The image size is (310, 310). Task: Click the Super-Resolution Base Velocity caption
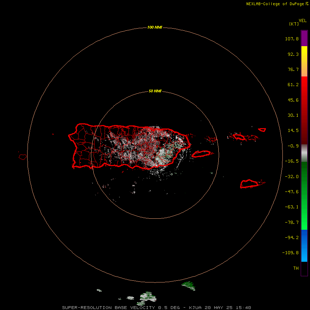(x=156, y=308)
